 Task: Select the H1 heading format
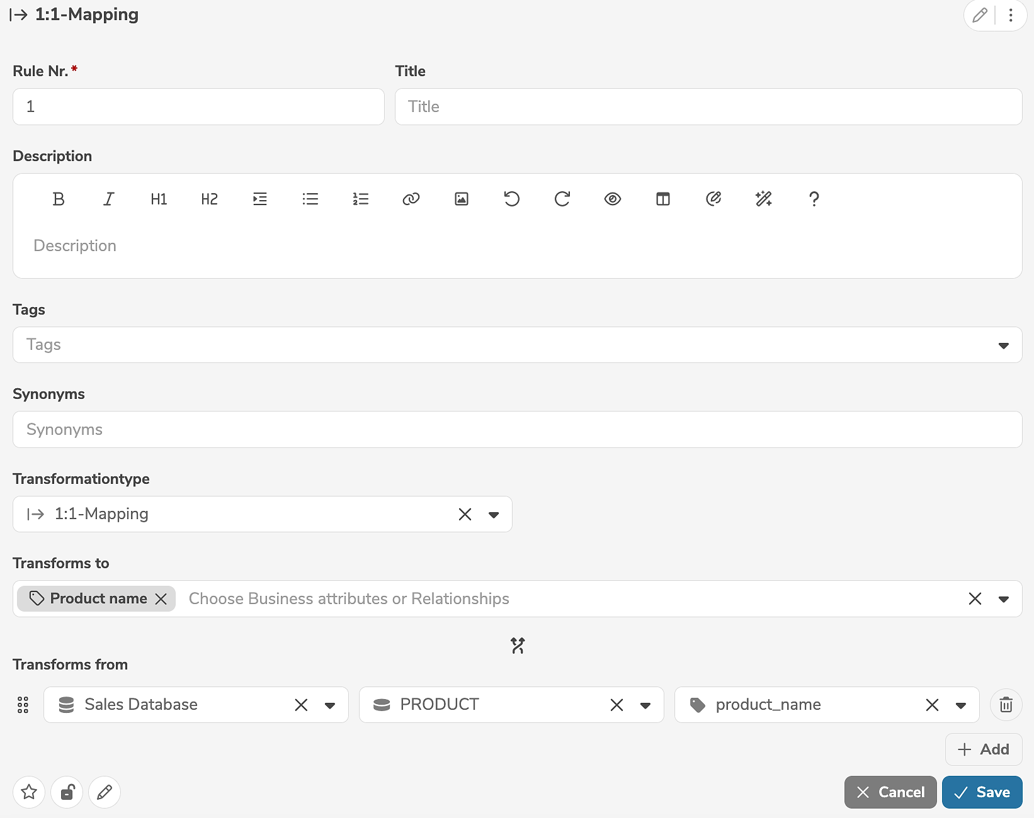(x=159, y=199)
